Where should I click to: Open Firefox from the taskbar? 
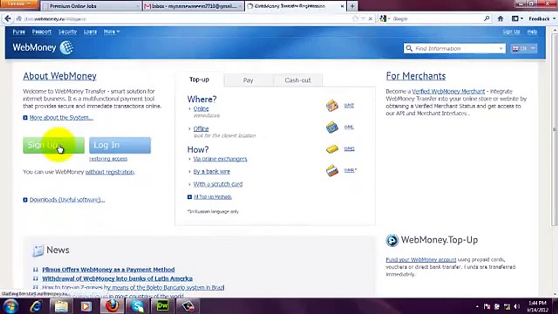click(x=112, y=306)
